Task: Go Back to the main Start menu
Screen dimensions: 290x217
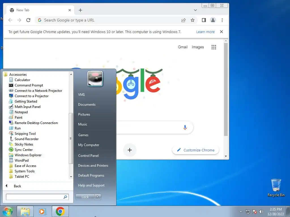Action: pos(17,186)
